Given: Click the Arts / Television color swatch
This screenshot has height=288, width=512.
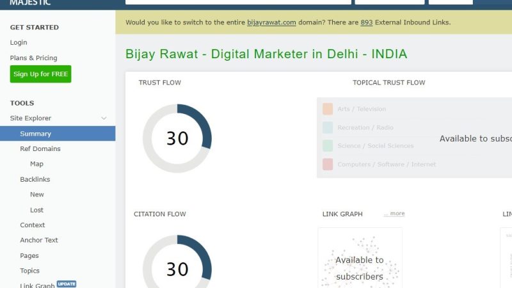Looking at the screenshot, I should [328, 109].
